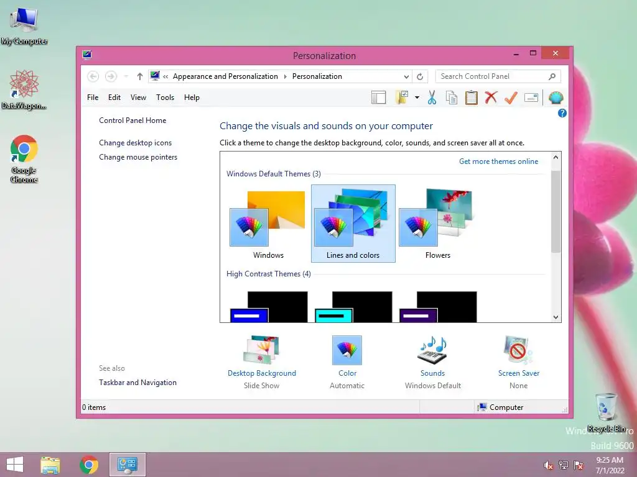Open Desktop Background settings
The width and height of the screenshot is (637, 477).
tap(262, 362)
